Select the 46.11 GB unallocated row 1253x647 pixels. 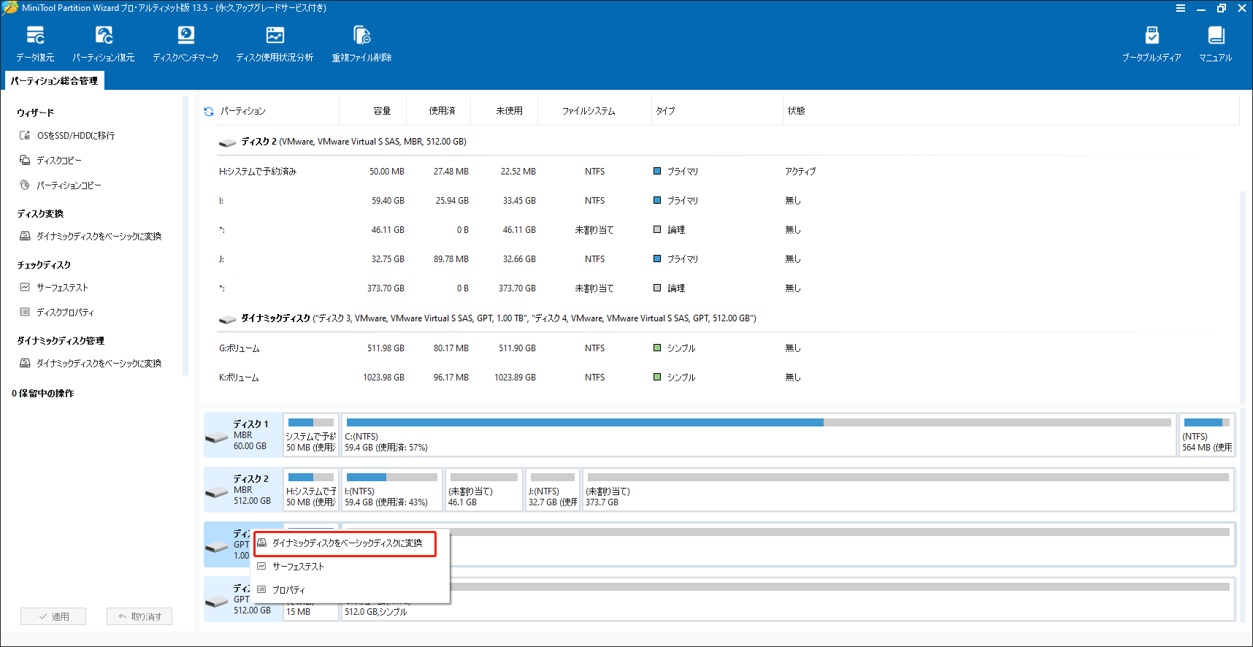[727, 230]
